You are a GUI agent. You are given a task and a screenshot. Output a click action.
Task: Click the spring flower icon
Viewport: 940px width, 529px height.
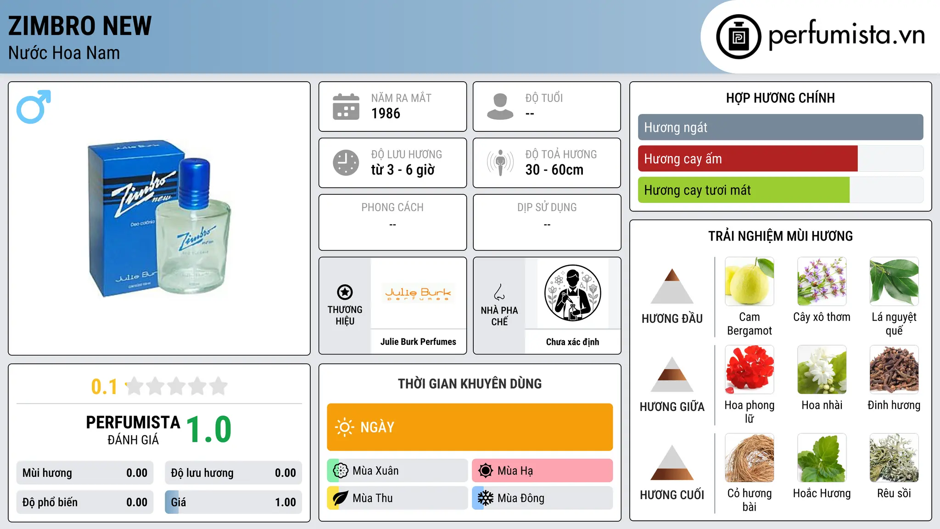pyautogui.click(x=341, y=471)
